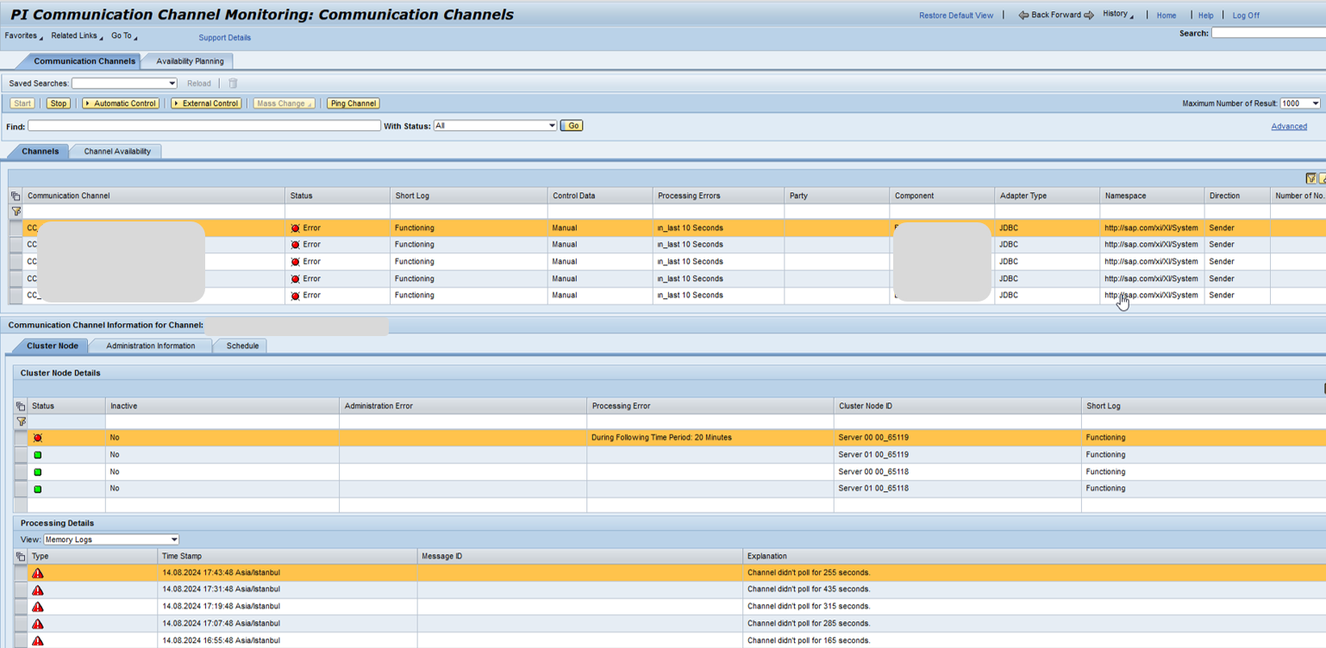The width and height of the screenshot is (1326, 648).
Task: Open the Advanced search link
Action: click(x=1289, y=127)
